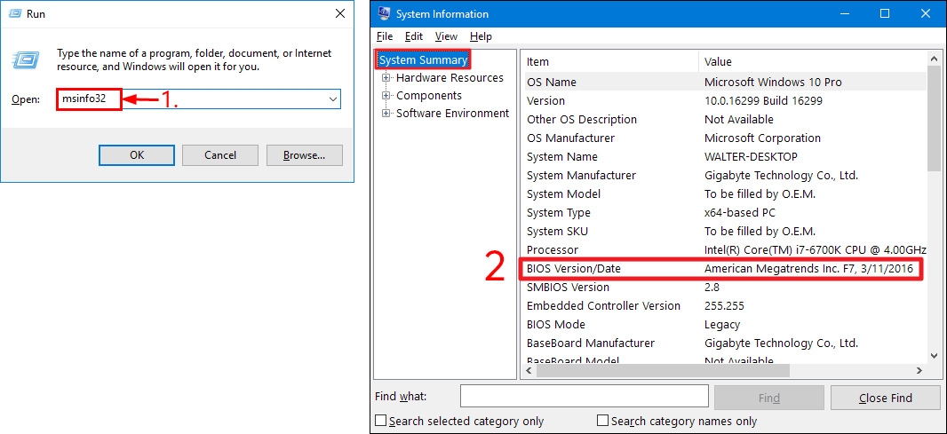This screenshot has width=947, height=434.
Task: Click Cancel in the Run dialog
Action: click(x=219, y=155)
